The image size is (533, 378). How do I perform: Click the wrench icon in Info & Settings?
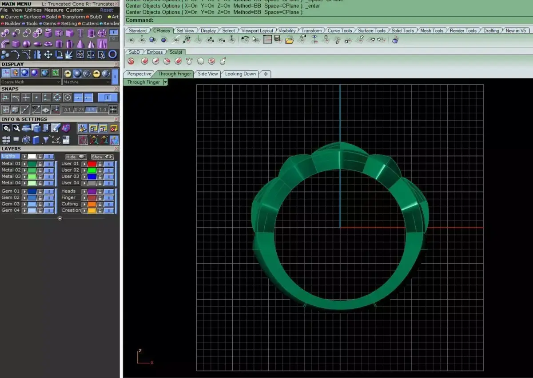coord(16,128)
